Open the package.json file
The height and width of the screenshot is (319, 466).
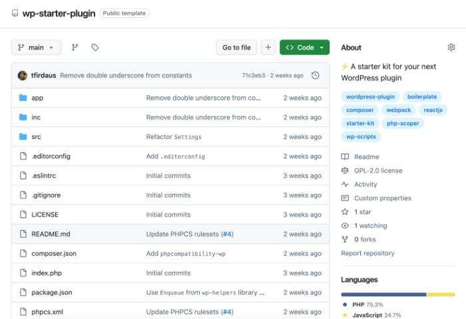click(52, 292)
